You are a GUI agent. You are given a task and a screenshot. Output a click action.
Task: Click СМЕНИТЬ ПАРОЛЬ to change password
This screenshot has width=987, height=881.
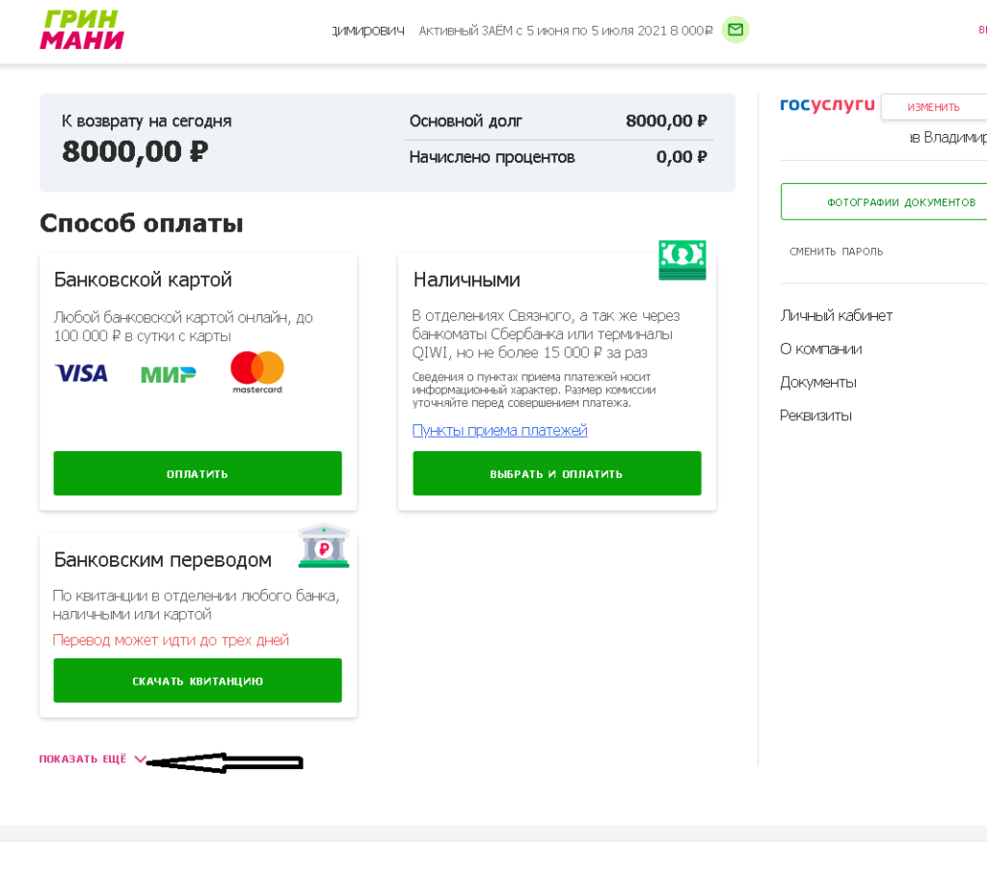(838, 251)
